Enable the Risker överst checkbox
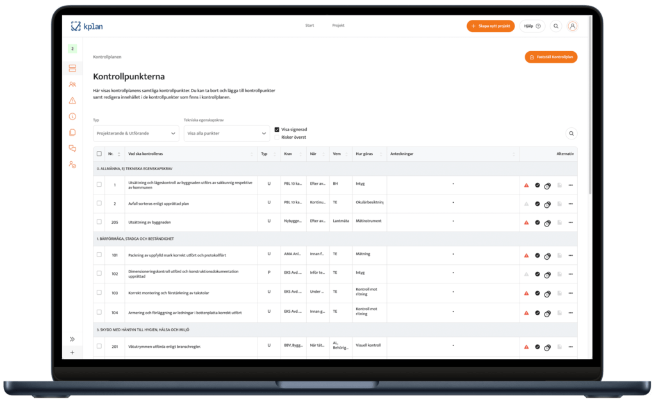The image size is (656, 403). 277,137
